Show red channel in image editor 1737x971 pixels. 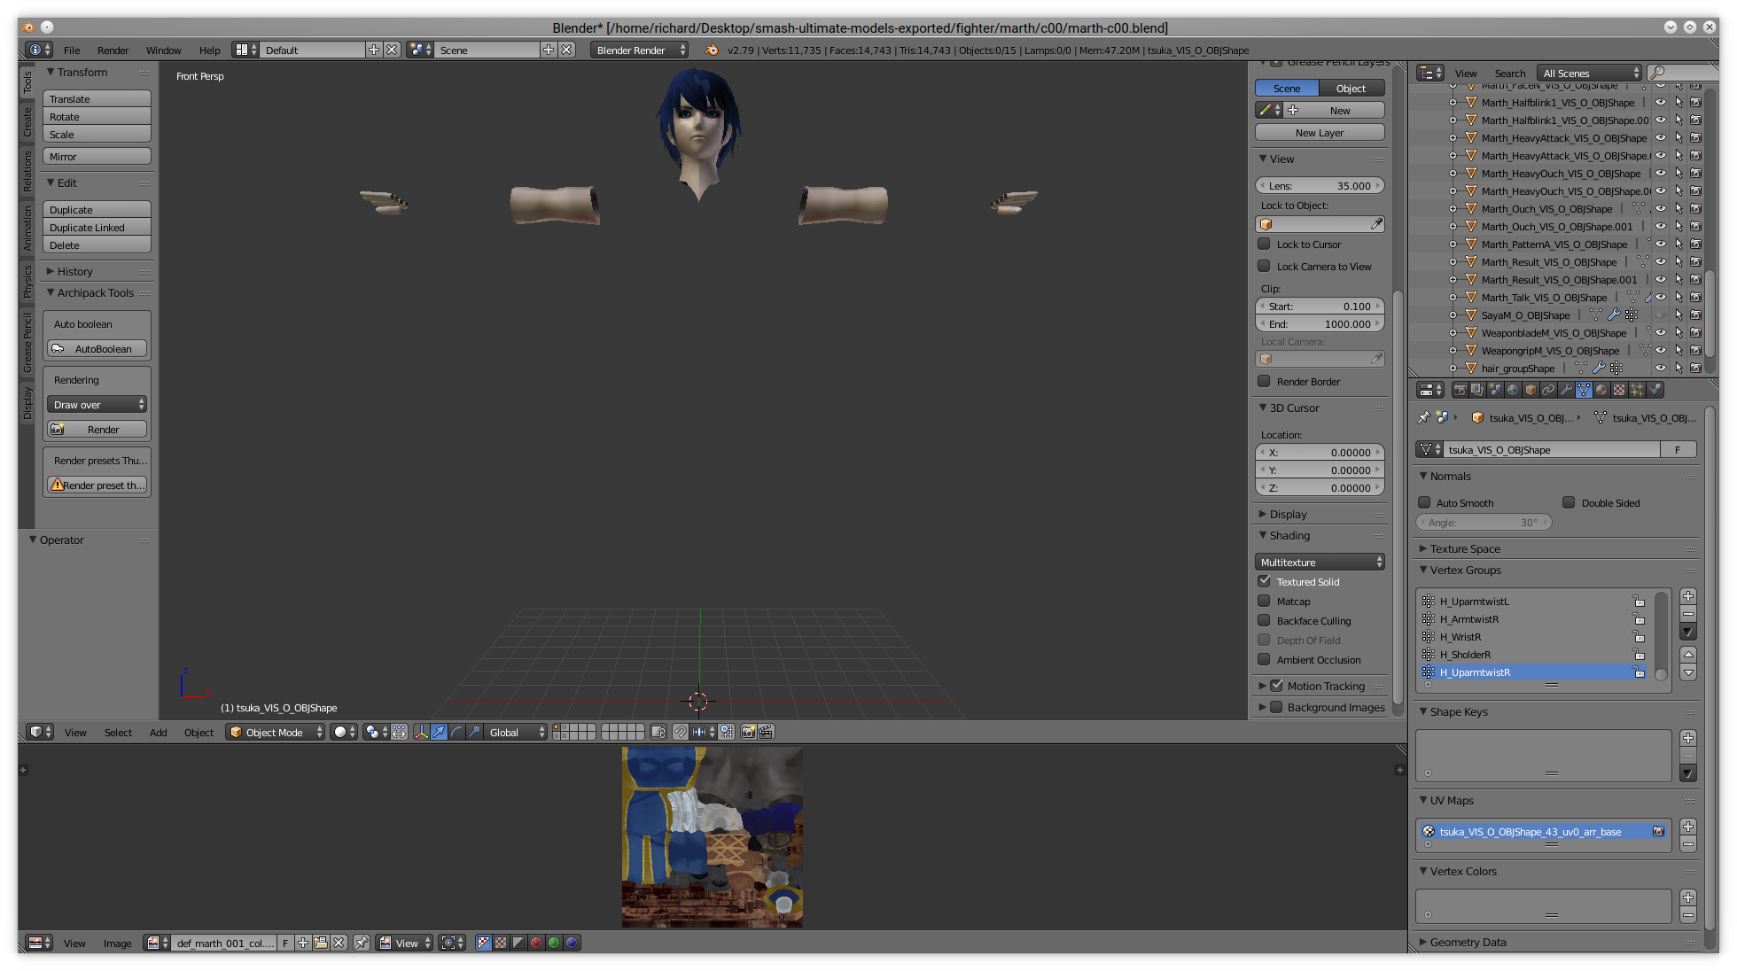[x=536, y=943]
